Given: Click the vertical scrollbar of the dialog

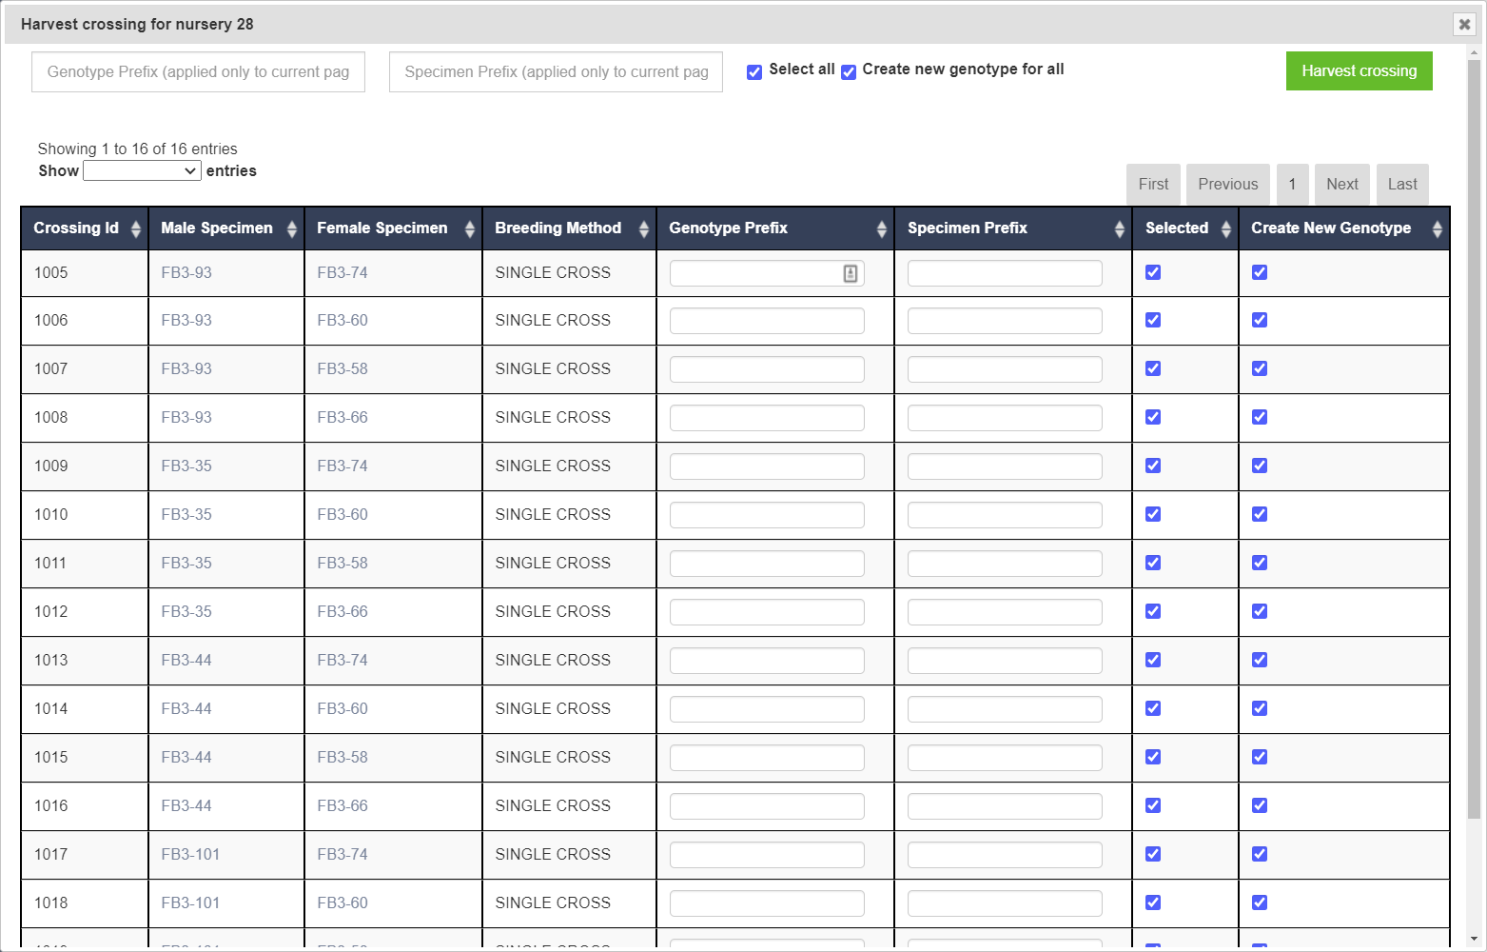Looking at the screenshot, I should pos(1474,438).
